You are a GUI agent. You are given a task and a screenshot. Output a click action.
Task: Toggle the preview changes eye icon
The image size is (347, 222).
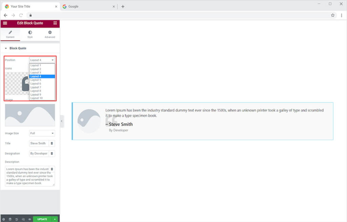click(29, 219)
